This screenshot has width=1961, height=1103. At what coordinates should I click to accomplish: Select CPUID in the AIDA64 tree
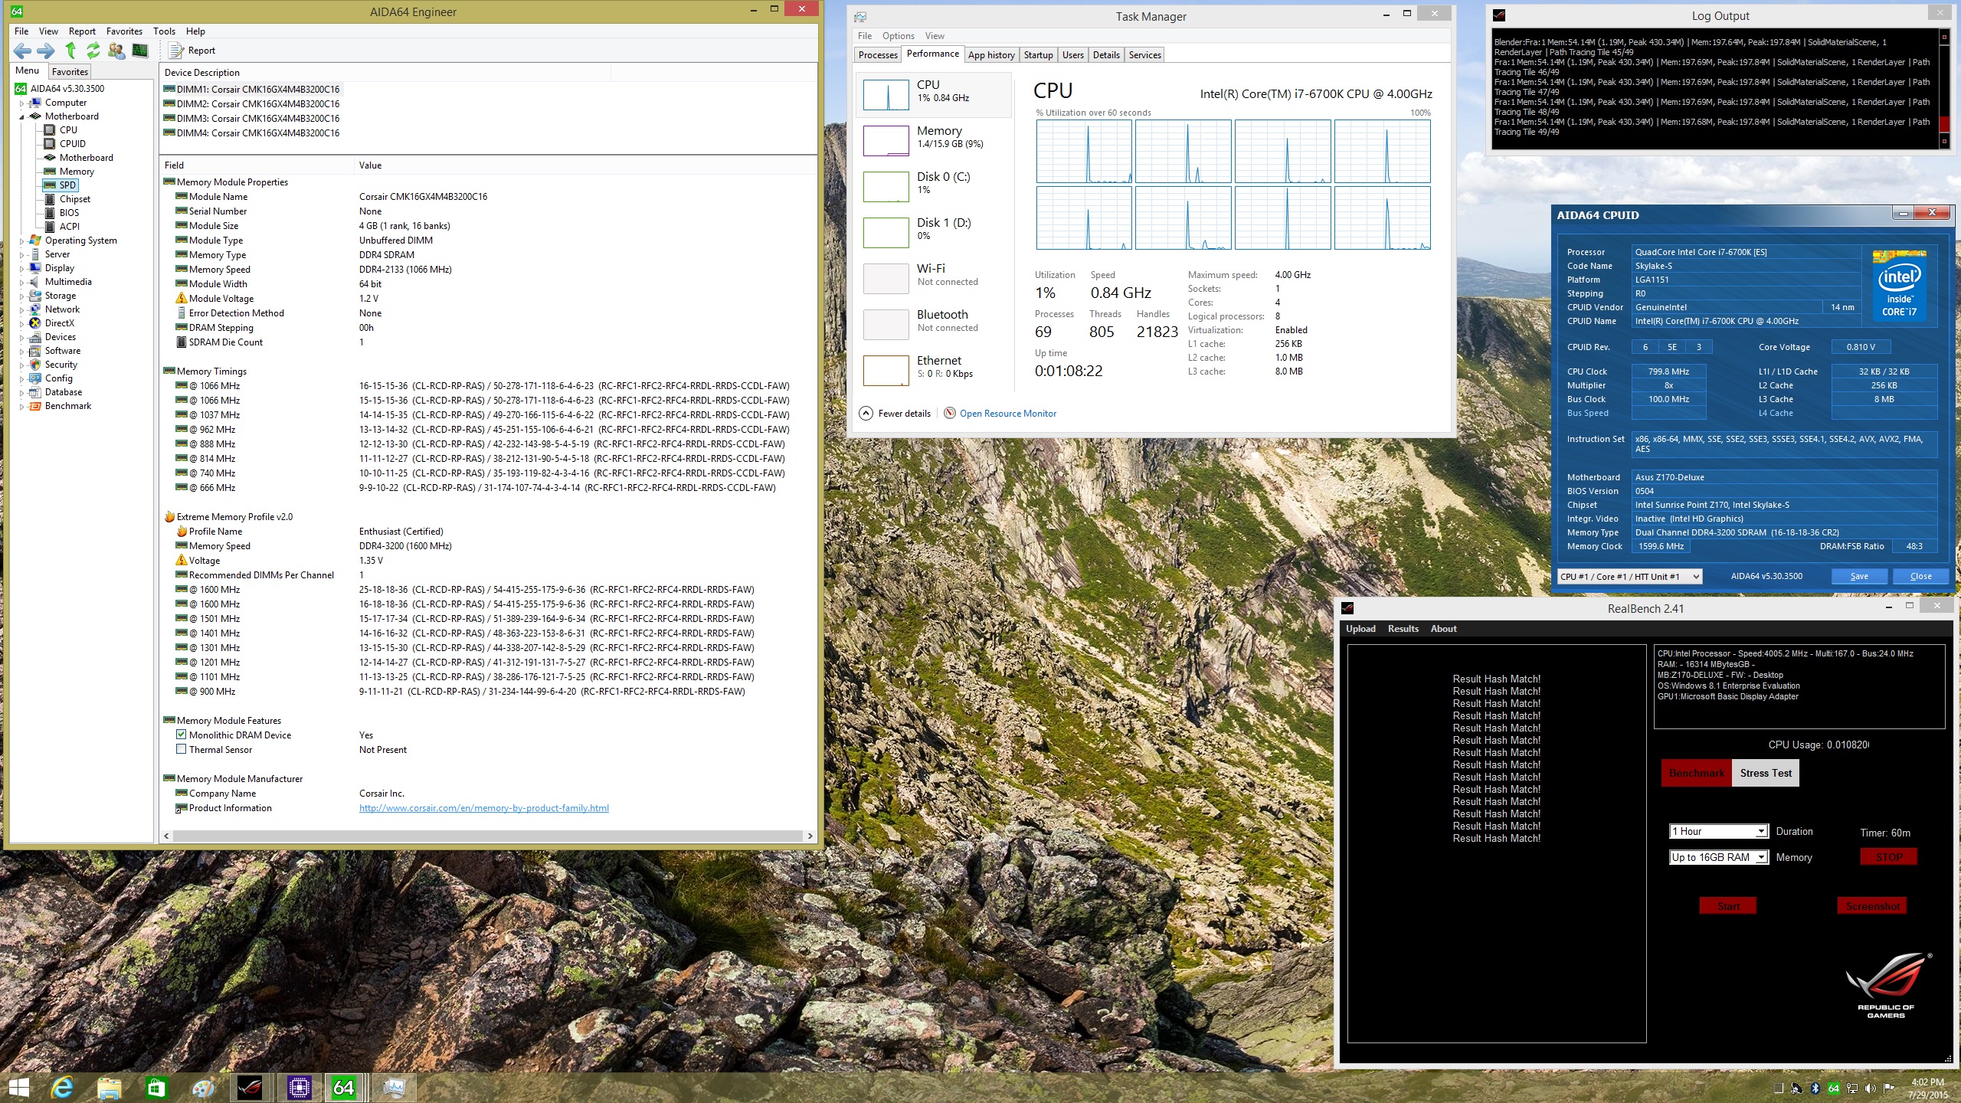click(x=73, y=143)
